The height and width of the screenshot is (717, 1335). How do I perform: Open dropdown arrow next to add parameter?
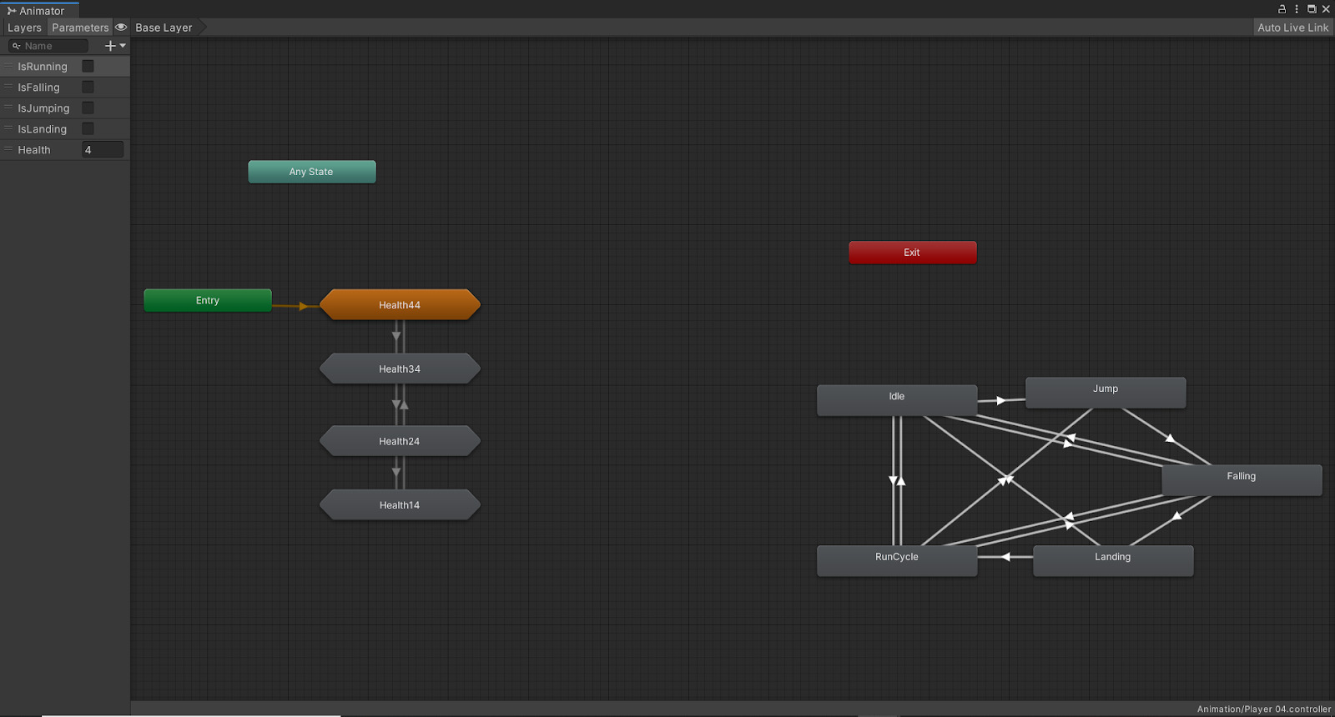[x=123, y=46]
